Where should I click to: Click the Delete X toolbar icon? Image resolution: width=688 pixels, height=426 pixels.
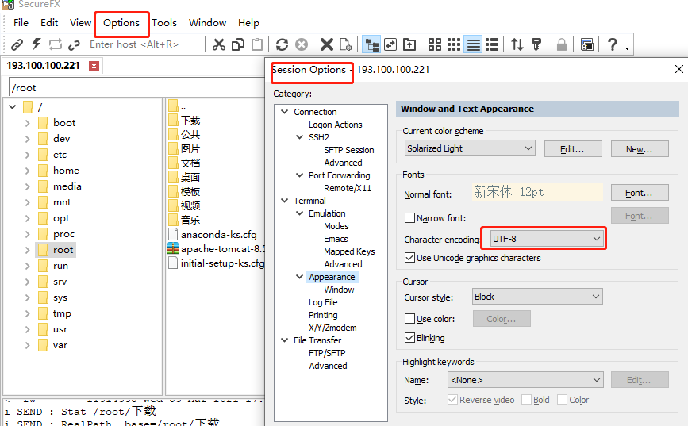click(x=326, y=44)
